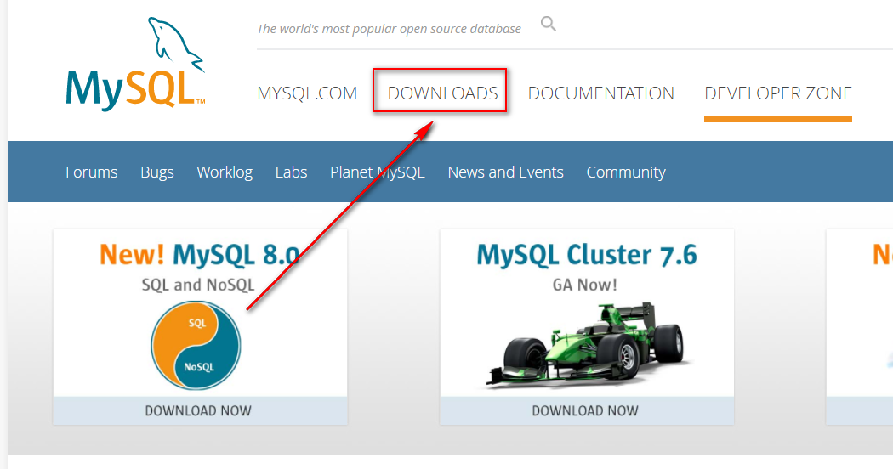Click the SQL NoSQL yin-yang graphic
The width and height of the screenshot is (893, 469).
(x=196, y=346)
